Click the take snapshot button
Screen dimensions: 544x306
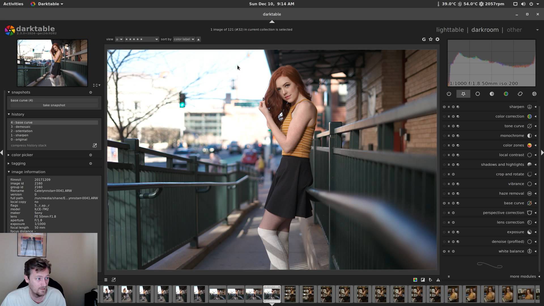tap(54, 105)
